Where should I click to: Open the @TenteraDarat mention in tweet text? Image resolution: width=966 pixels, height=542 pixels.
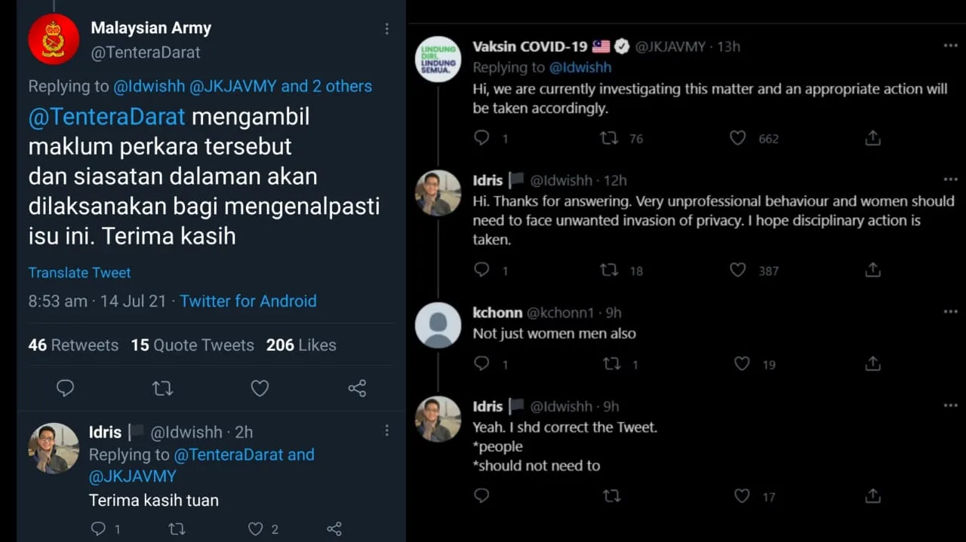106,118
